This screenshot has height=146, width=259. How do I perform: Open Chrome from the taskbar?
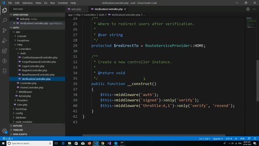(102, 143)
